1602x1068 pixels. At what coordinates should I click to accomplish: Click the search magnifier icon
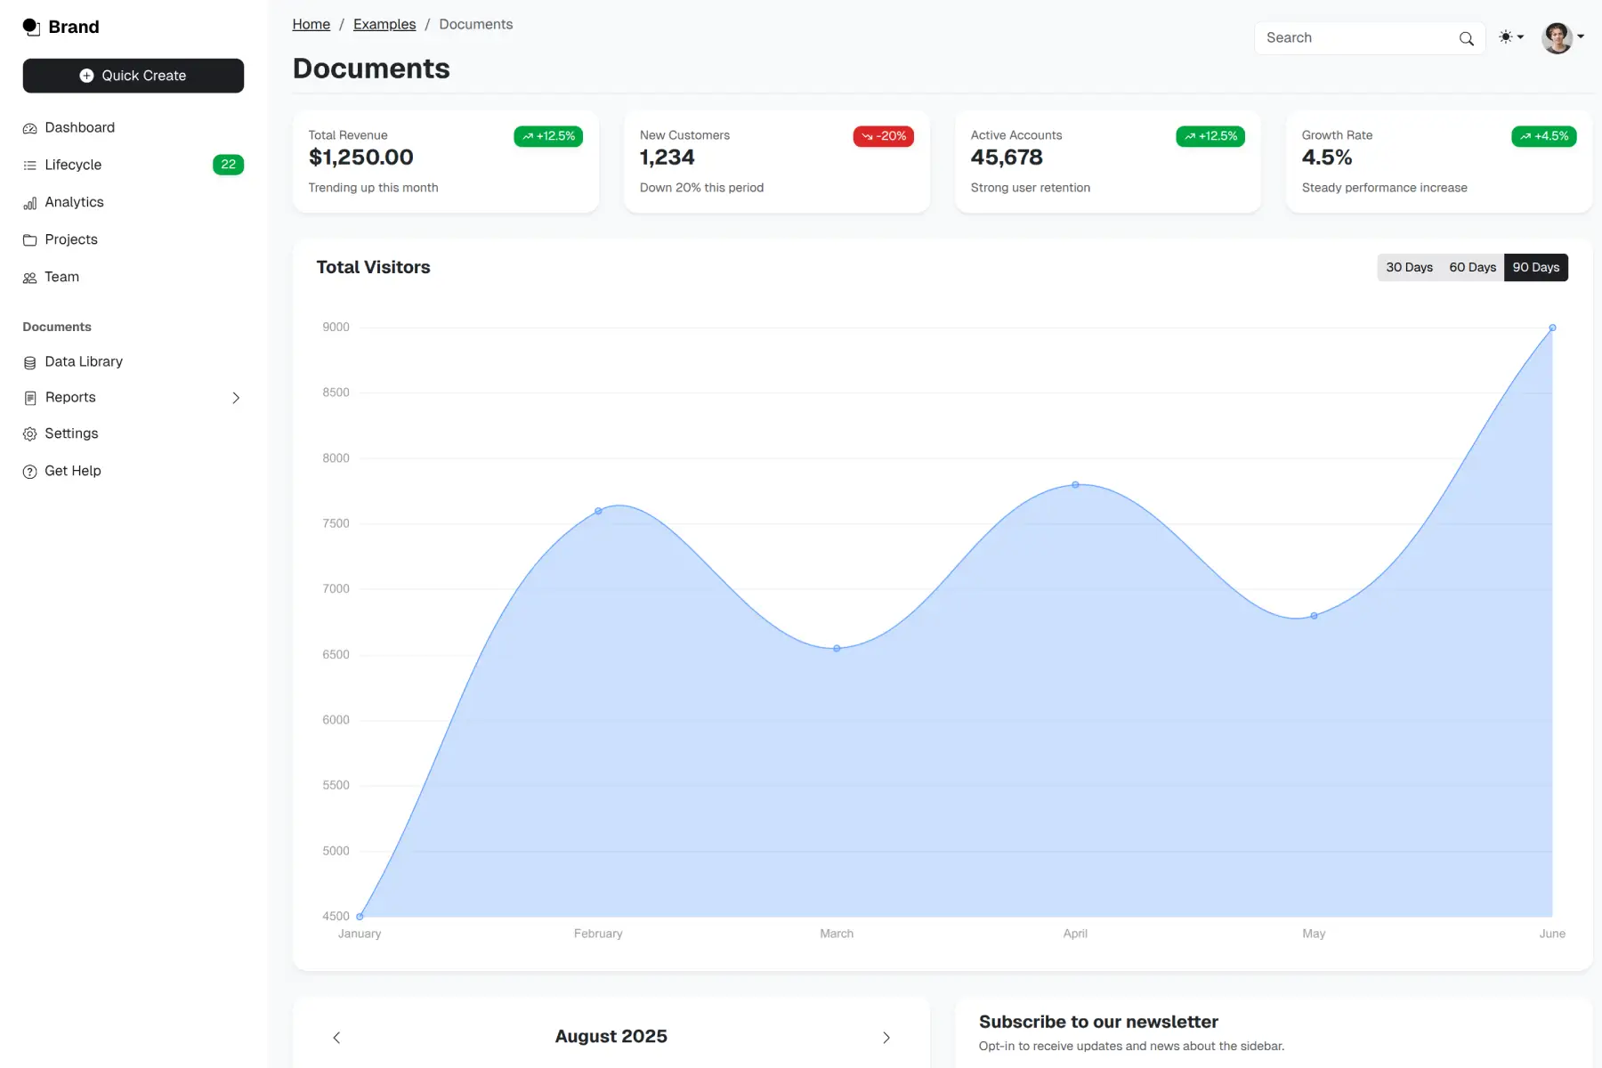pos(1466,38)
